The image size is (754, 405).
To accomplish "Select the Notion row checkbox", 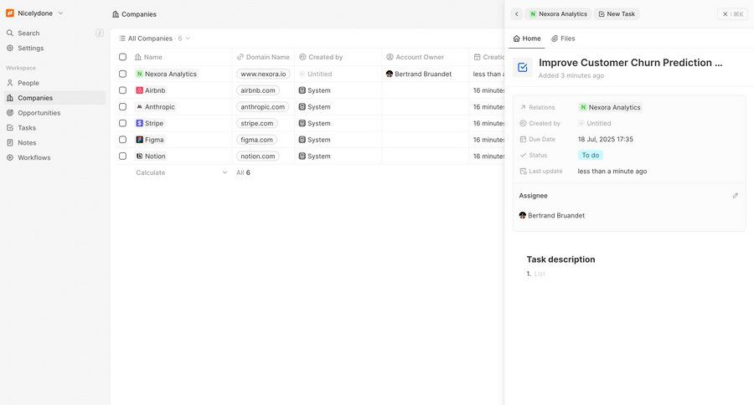I will click(122, 156).
